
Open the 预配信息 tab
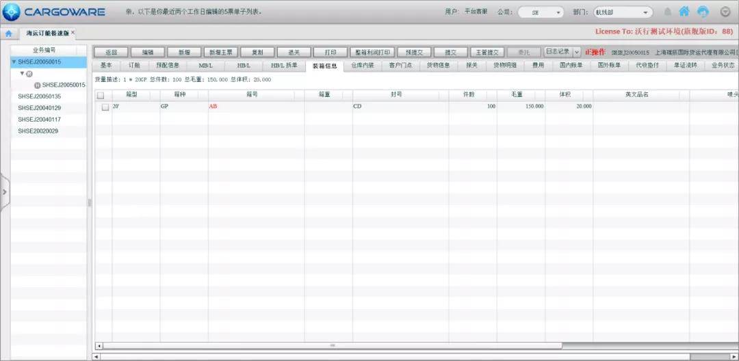click(168, 66)
